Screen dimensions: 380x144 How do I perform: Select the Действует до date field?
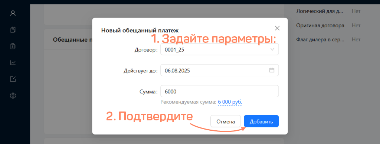click(220, 70)
